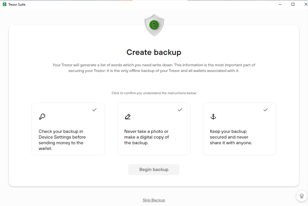Click the key icon on first card

[42, 117]
